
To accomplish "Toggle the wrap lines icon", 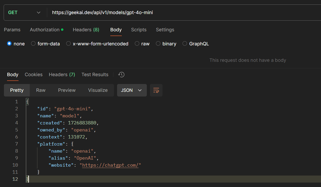I will coord(156,90).
